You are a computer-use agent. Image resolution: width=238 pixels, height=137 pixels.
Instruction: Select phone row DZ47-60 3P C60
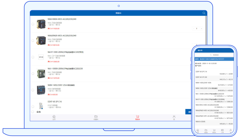[x=214, y=78]
